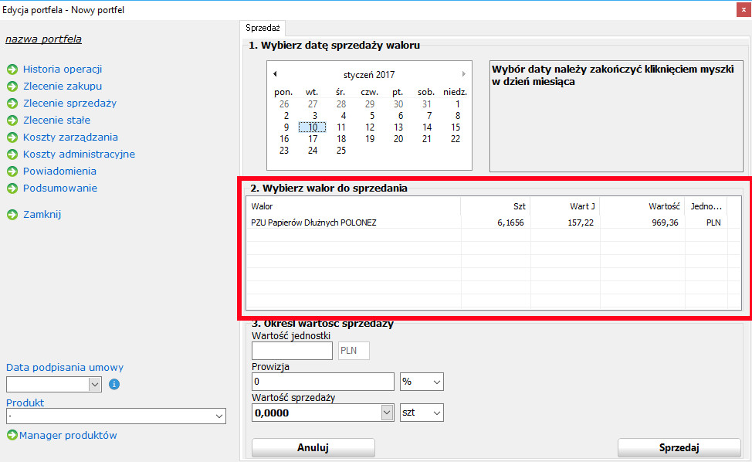Click the green arrow icon beside Powiadomienia
This screenshot has width=752, height=462.
[12, 172]
